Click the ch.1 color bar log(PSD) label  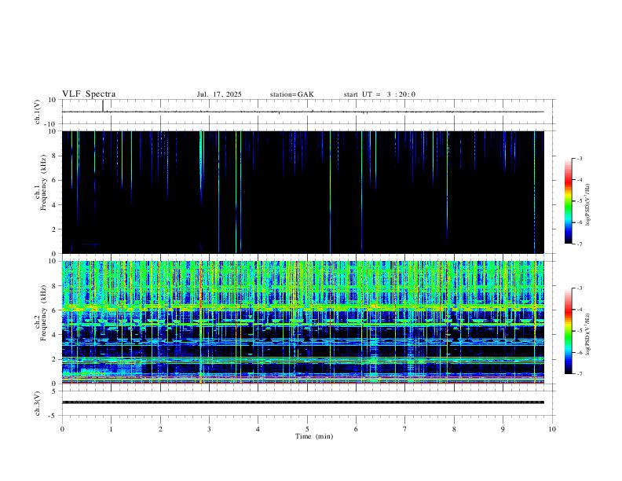[588, 205]
